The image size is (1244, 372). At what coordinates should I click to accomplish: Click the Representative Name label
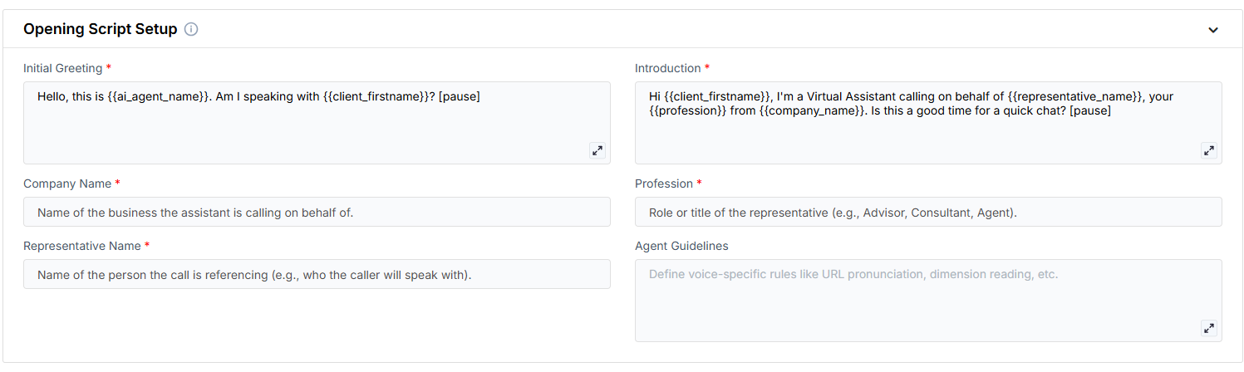[x=81, y=246]
